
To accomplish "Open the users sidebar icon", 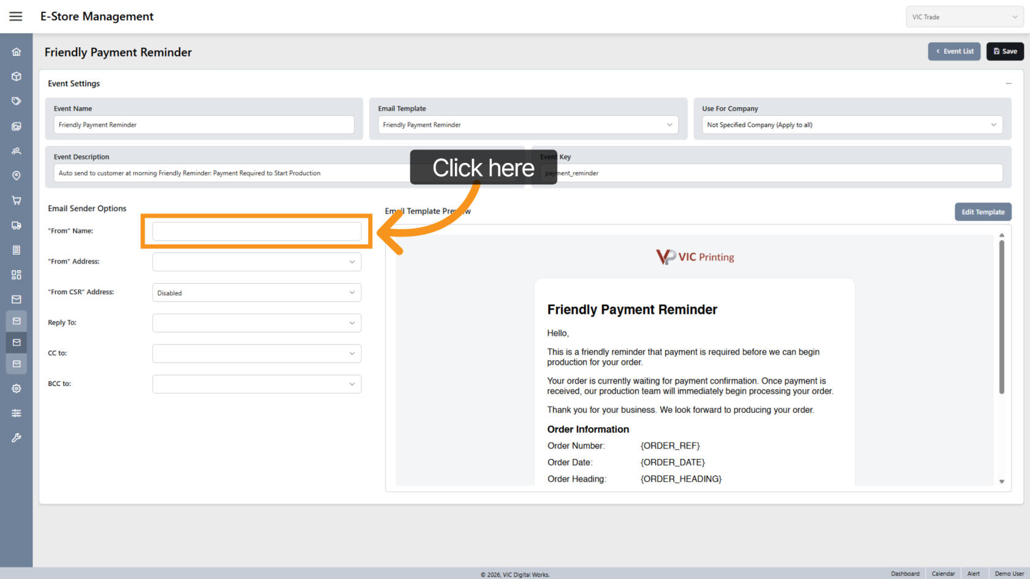I will tap(17, 151).
